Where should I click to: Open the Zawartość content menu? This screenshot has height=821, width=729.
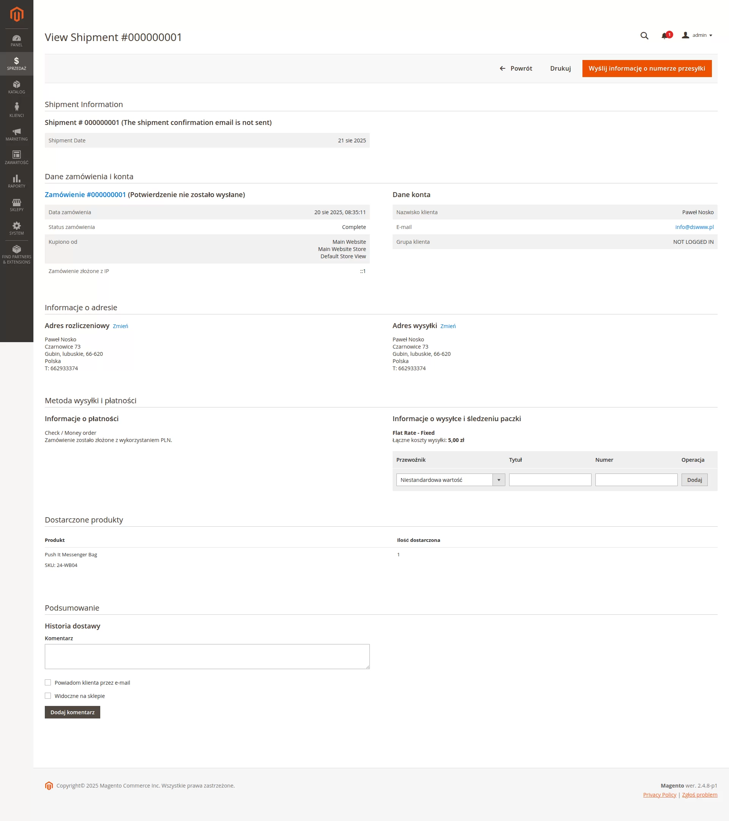[16, 157]
